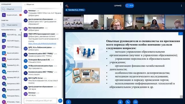Select И.Гаизаев user at list bottom
The height and width of the screenshot is (104, 185).
coord(11,102)
